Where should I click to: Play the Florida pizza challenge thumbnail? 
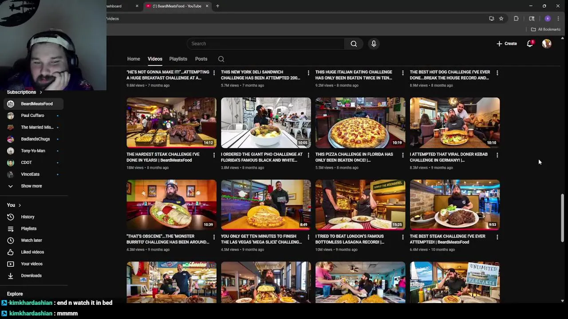tap(360, 123)
